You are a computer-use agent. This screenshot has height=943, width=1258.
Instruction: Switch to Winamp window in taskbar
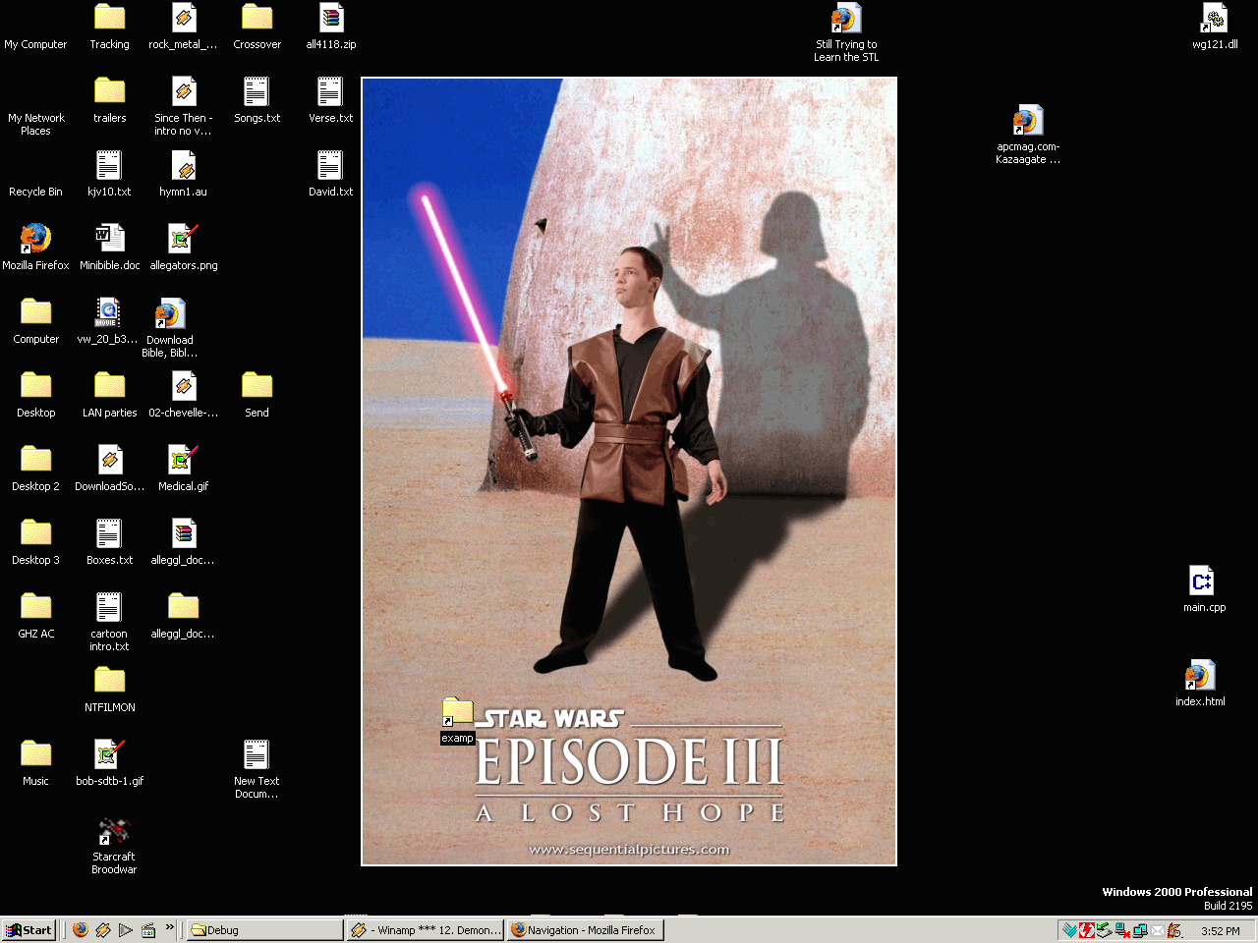coord(426,930)
